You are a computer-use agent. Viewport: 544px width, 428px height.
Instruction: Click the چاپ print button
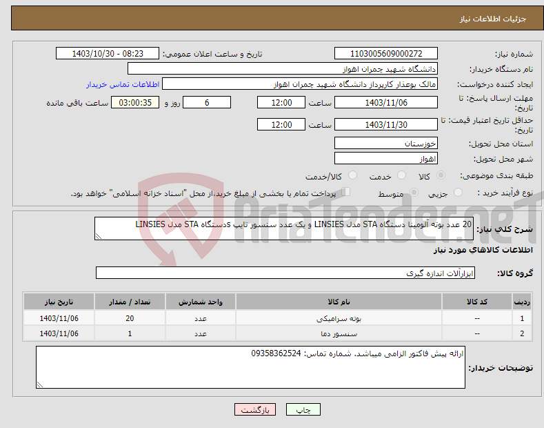(303, 410)
